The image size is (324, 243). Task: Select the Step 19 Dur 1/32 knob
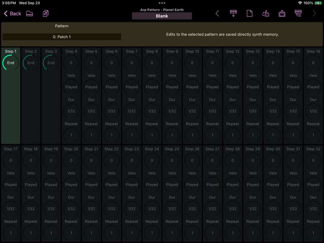click(51, 209)
